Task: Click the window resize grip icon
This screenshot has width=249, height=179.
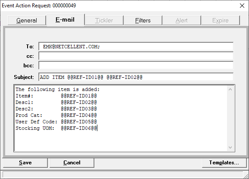Action: (246, 176)
